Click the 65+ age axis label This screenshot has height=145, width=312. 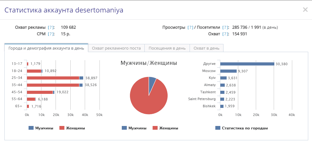[19, 106]
